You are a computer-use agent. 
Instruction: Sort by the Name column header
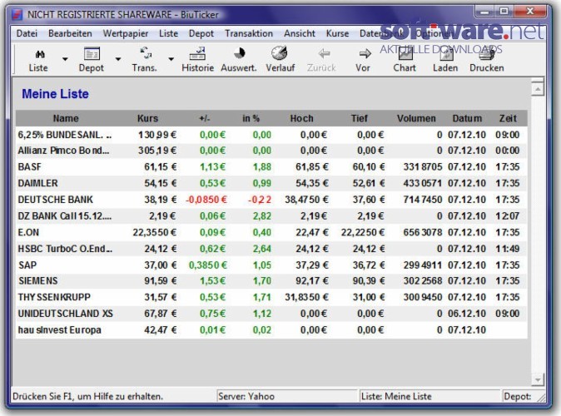click(66, 118)
